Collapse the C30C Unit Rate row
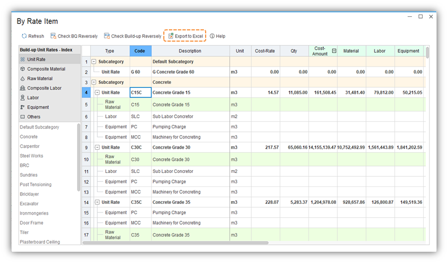Image resolution: width=448 pixels, height=263 pixels. click(97, 147)
